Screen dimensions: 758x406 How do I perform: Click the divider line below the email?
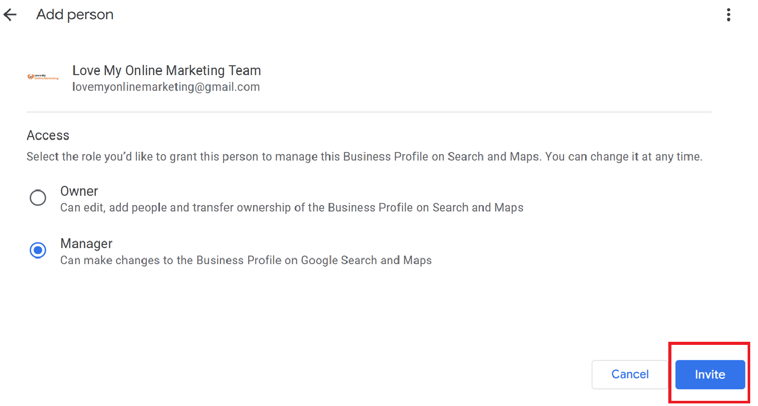369,112
